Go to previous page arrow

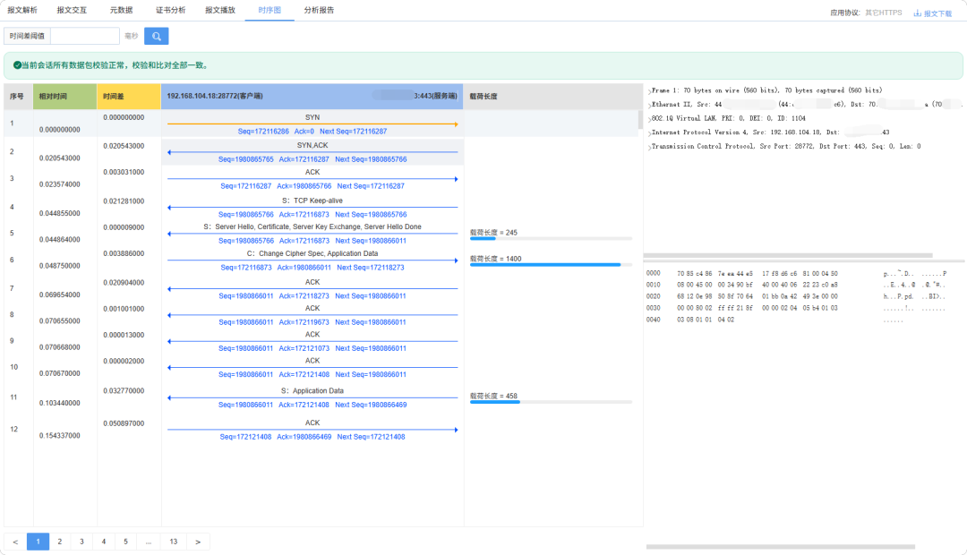(15, 542)
